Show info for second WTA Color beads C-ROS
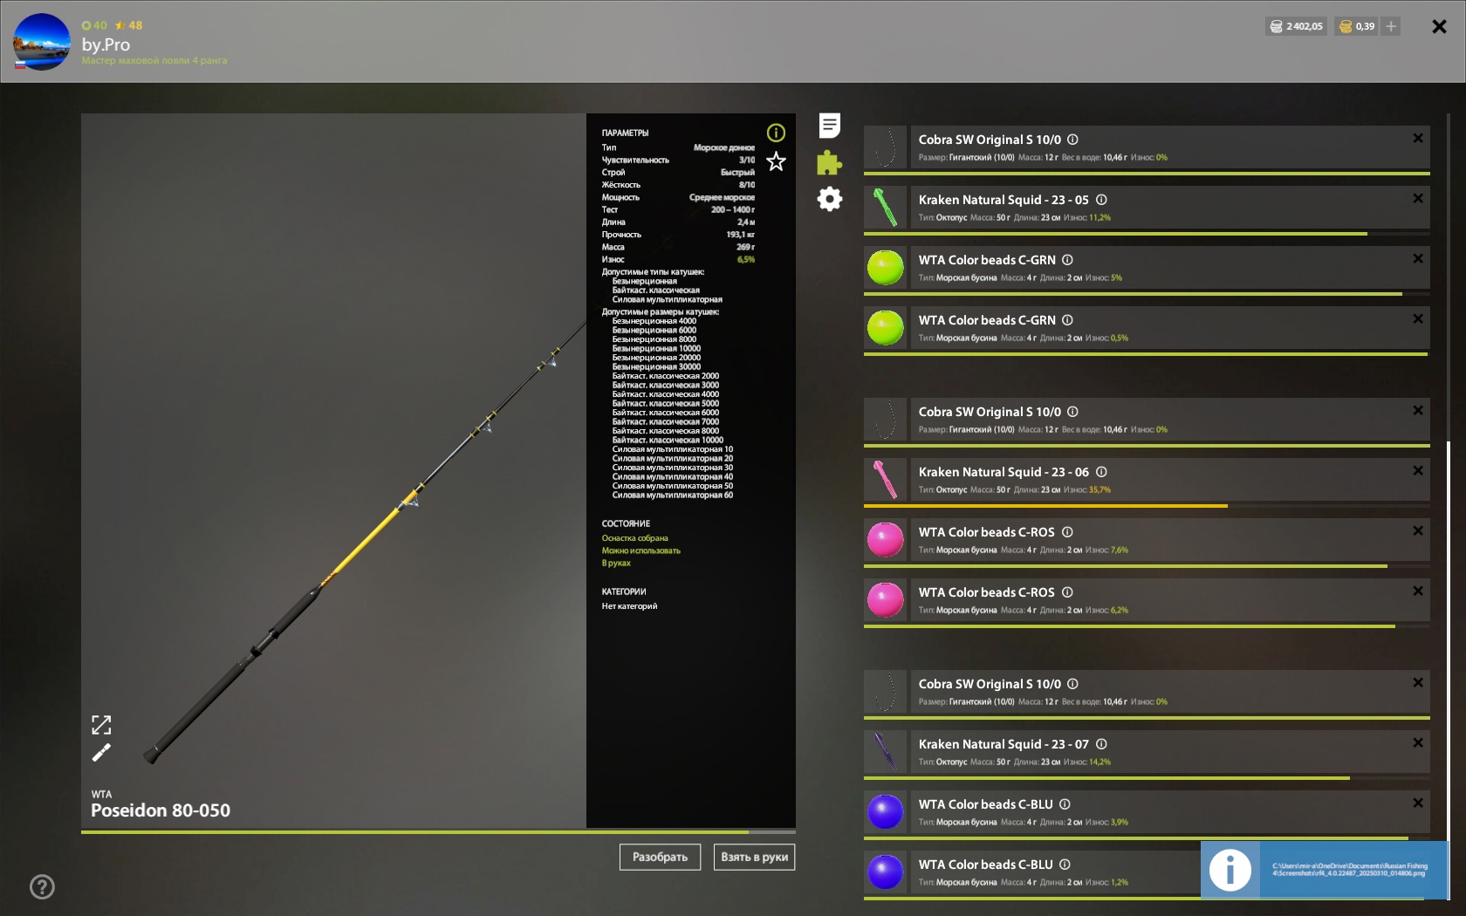The height and width of the screenshot is (916, 1466). (1067, 592)
